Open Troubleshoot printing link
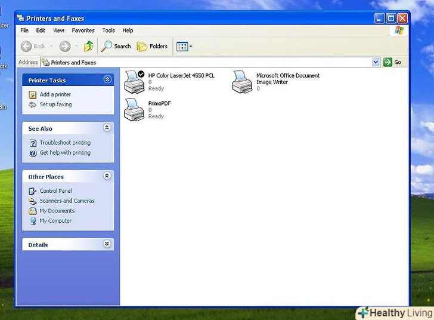 pos(65,143)
